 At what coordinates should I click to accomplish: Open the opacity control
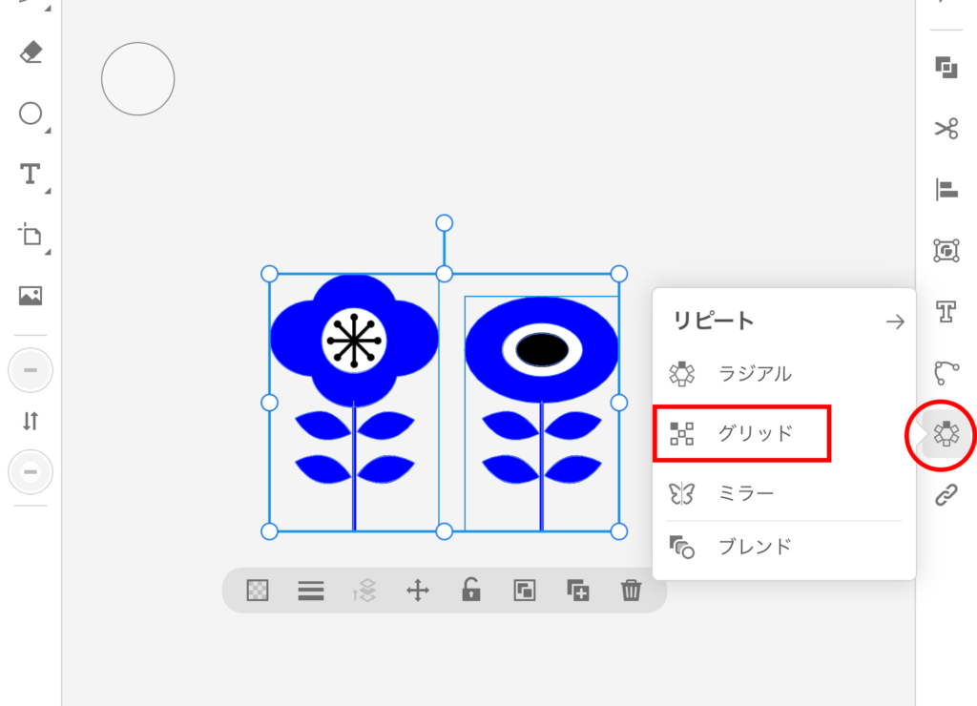(258, 591)
